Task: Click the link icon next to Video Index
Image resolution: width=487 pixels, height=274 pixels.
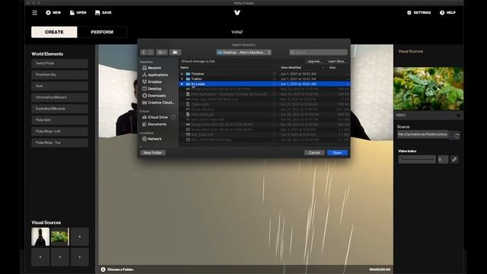Action: pos(454,159)
